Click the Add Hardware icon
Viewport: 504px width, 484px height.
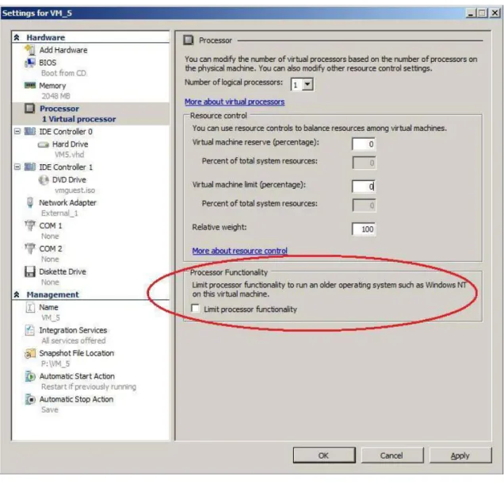(x=30, y=50)
